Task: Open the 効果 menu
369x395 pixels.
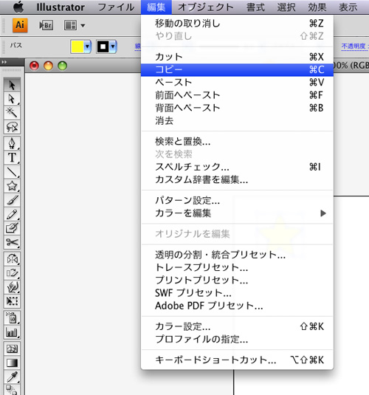Action: click(x=317, y=7)
